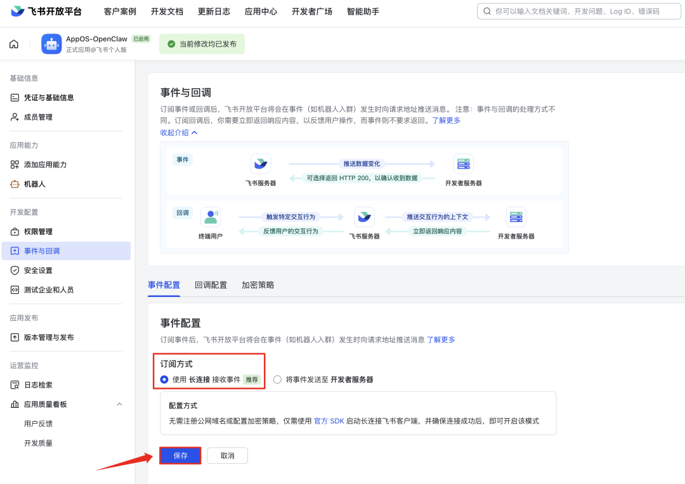Collapse the introduction via 收起介绍

coord(178,133)
